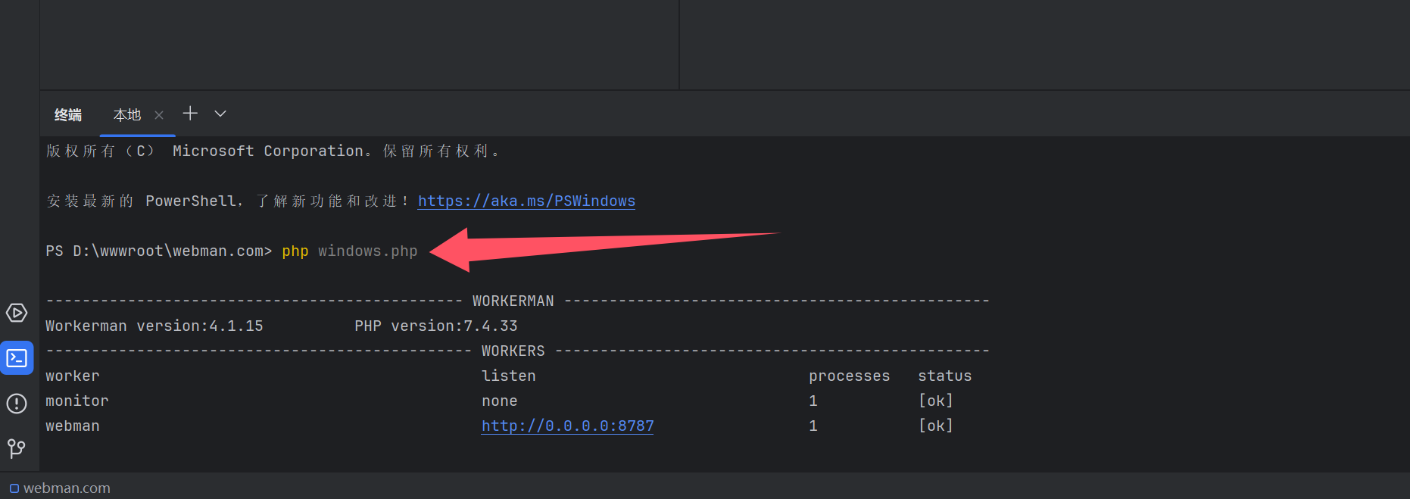
Task: Open the Services tool window icon
Action: tap(17, 313)
